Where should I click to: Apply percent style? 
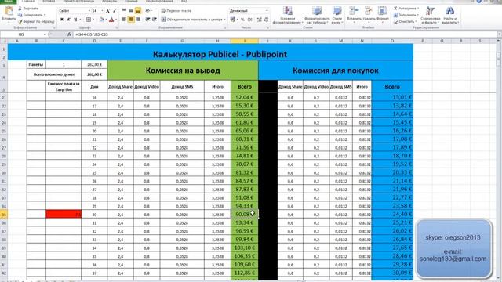243,20
